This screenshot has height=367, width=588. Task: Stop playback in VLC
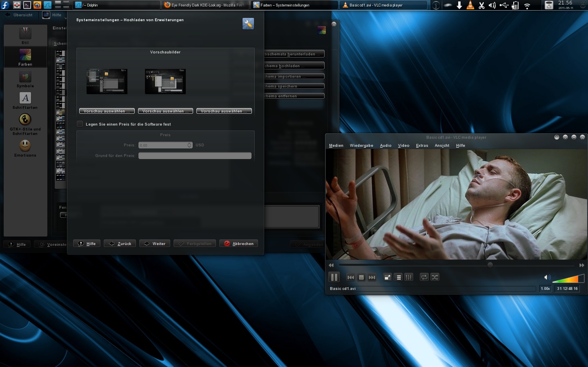pyautogui.click(x=361, y=277)
